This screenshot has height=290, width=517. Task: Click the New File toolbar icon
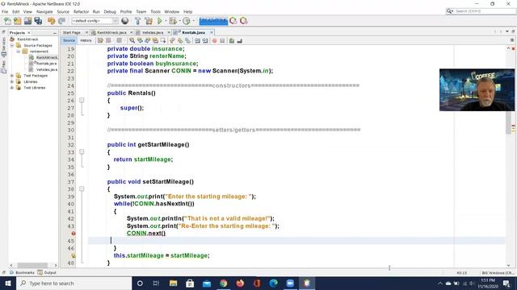[x=7, y=21]
